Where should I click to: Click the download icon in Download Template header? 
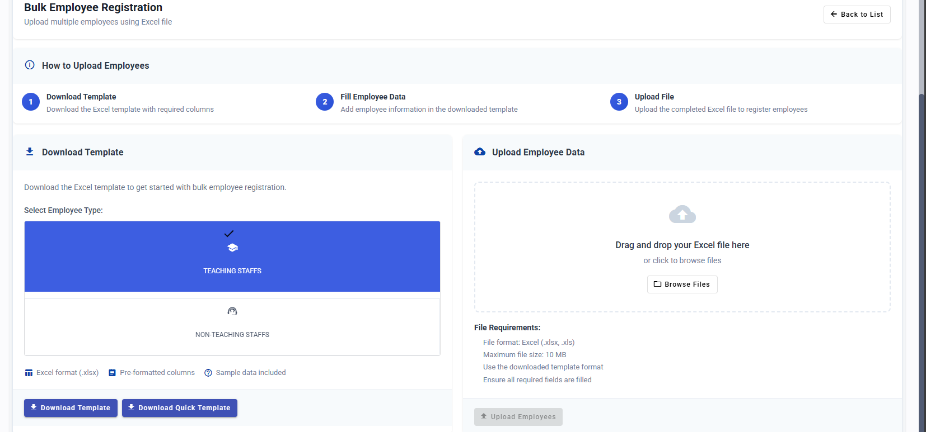[30, 151]
